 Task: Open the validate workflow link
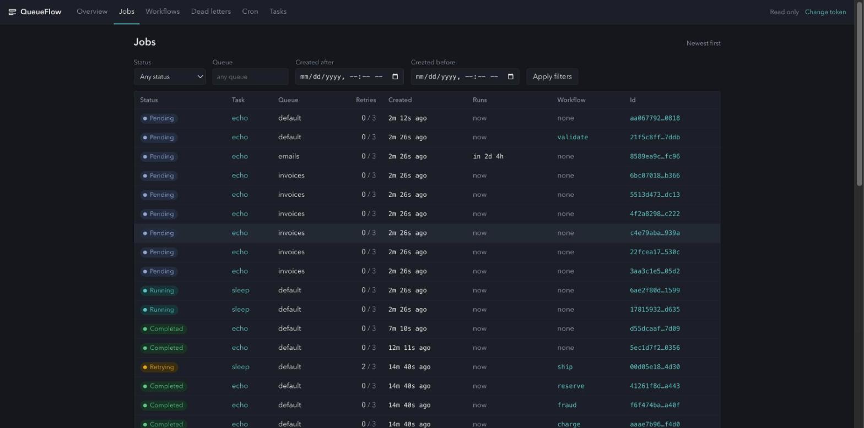click(573, 138)
